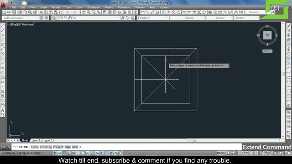Choose the Edge option in command line
The image size is (292, 164).
(68, 147)
